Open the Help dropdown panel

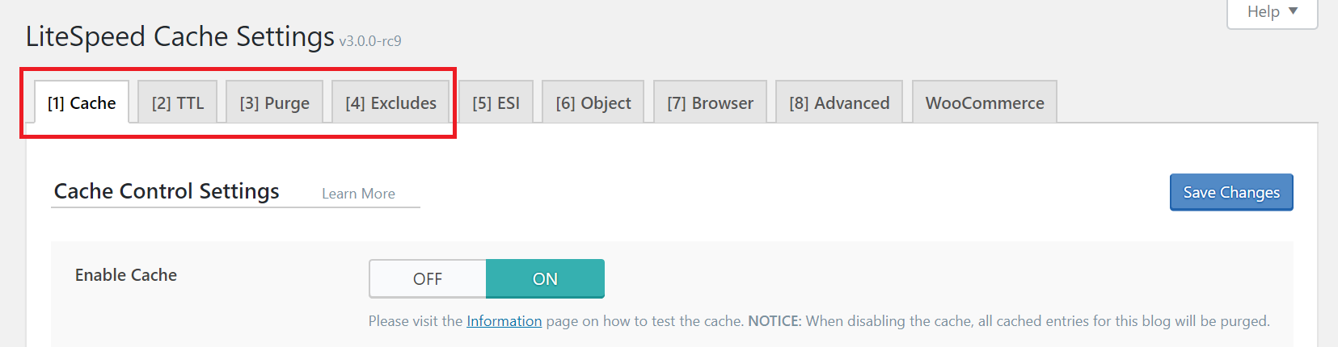pos(1272,12)
